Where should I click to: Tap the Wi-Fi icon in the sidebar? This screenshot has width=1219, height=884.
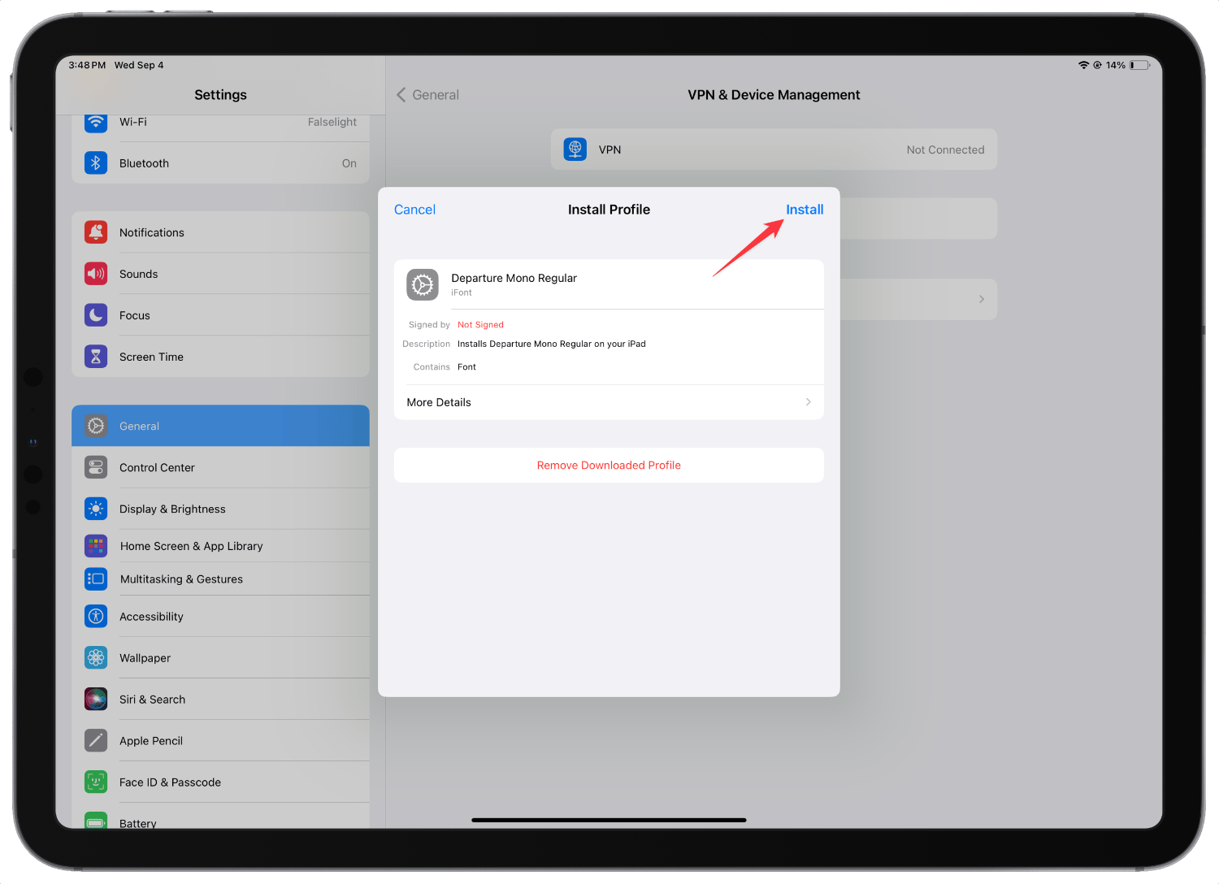coord(96,123)
